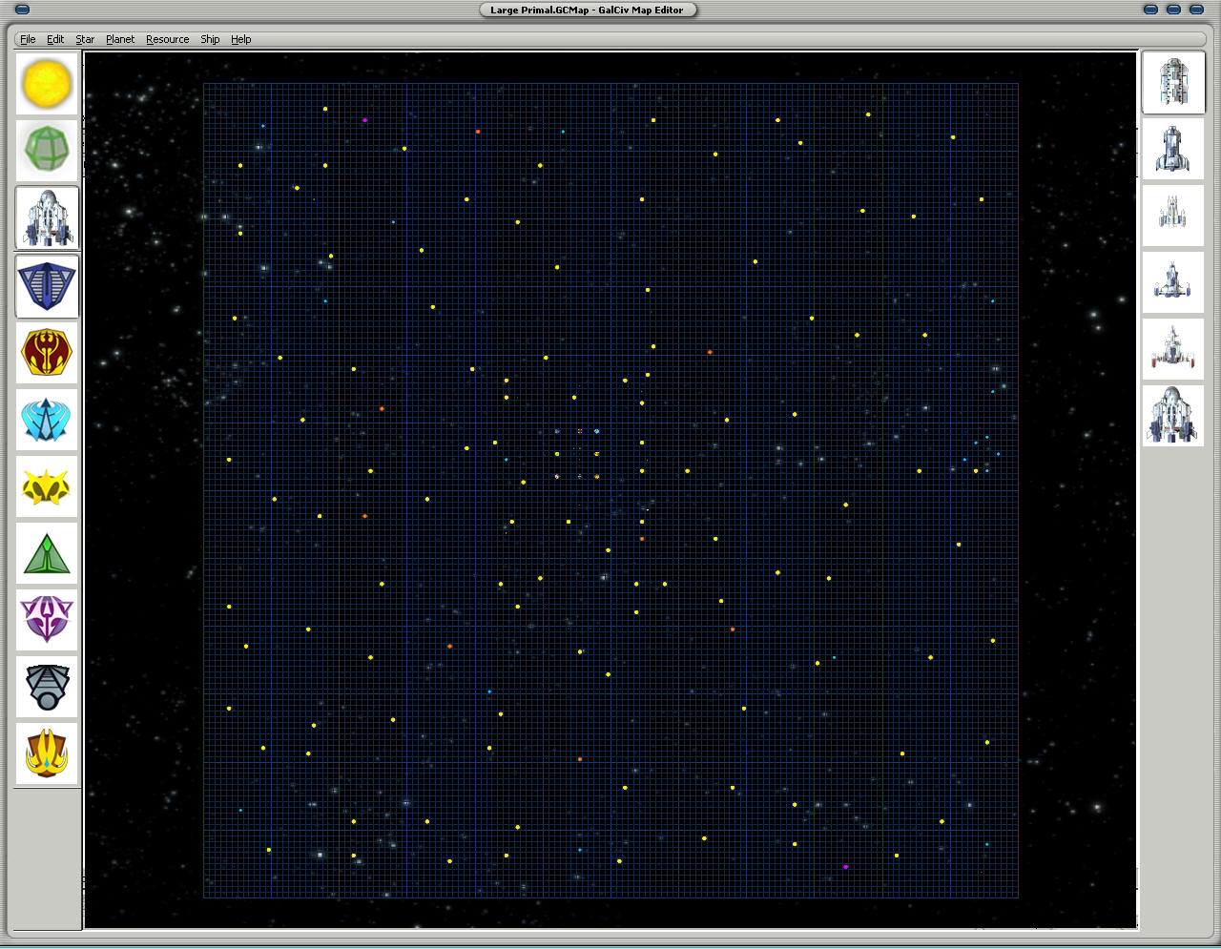Pick the boxy blue-striped ship thumbnail
The width and height of the screenshot is (1221, 949).
coord(1173,83)
